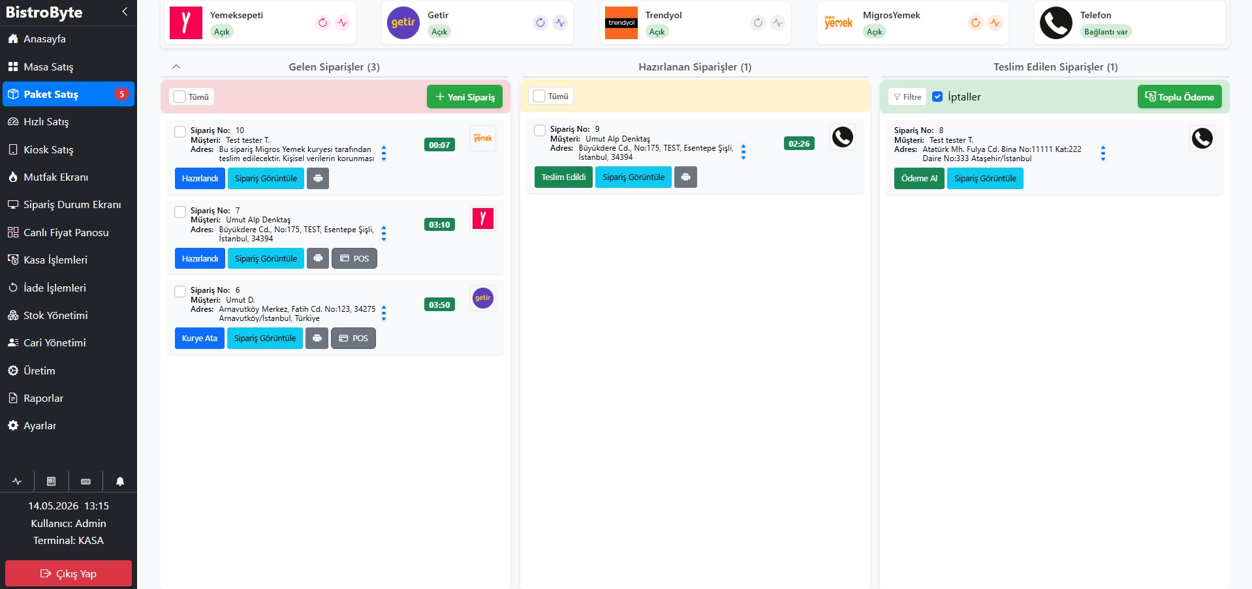Click the Migros Yemek icon on order 10
Screen dimensions: 1252x589
(483, 138)
